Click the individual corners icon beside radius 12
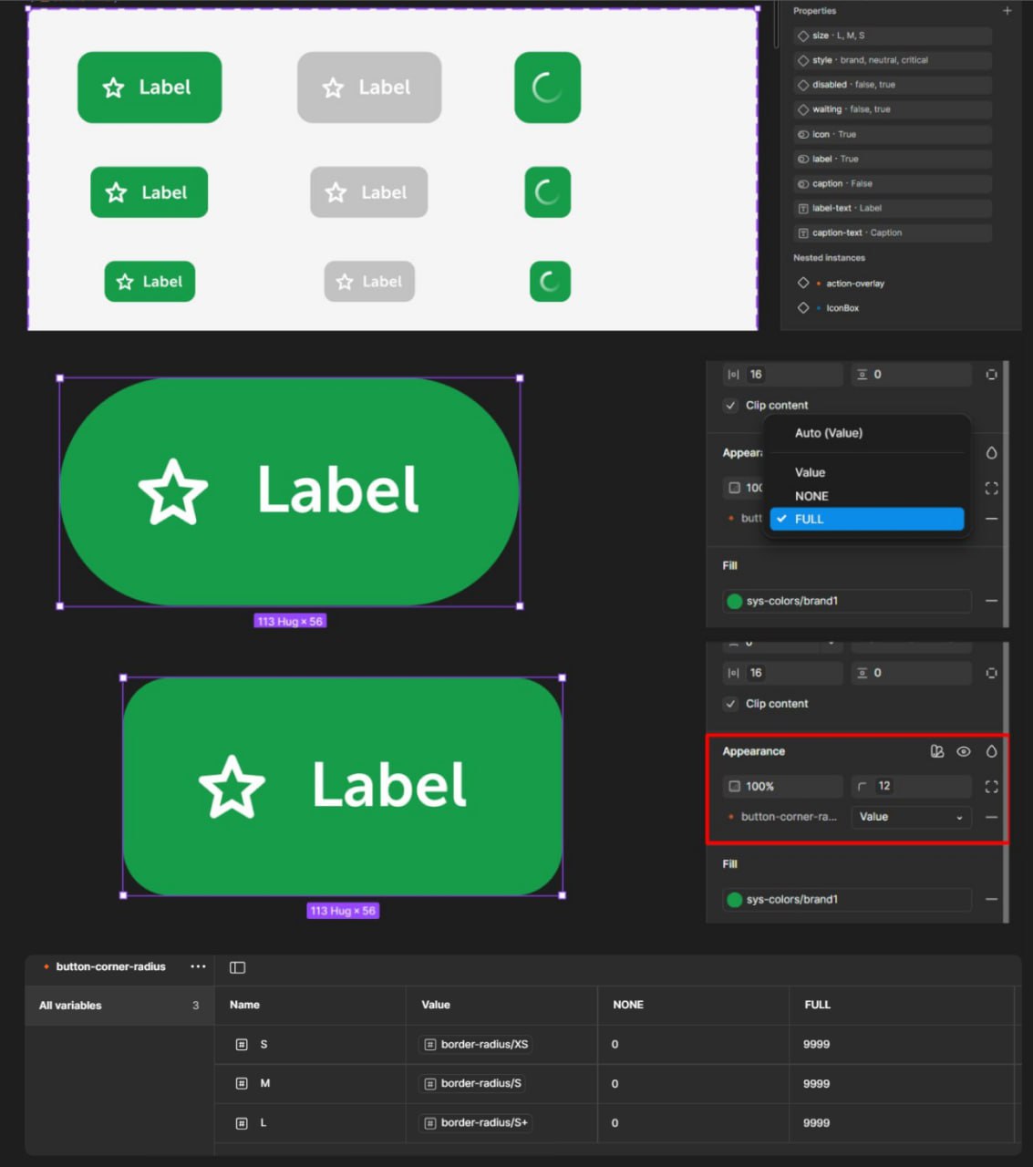The height and width of the screenshot is (1167, 1033). (991, 786)
